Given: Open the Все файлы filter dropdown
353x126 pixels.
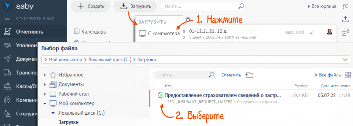Looking at the screenshot, I should click(x=329, y=75).
